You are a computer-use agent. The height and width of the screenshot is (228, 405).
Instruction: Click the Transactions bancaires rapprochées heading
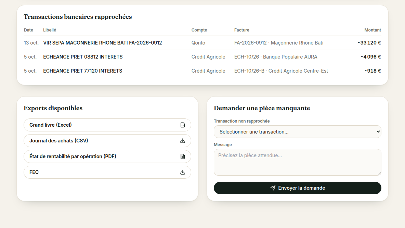pyautogui.click(x=78, y=17)
